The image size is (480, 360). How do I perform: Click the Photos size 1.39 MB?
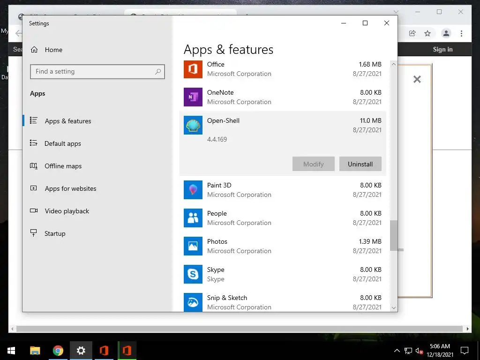(370, 241)
